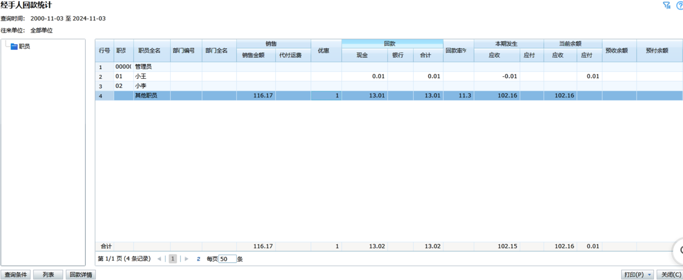Click the 回款率% column header
The image size is (683, 280).
coord(458,50)
